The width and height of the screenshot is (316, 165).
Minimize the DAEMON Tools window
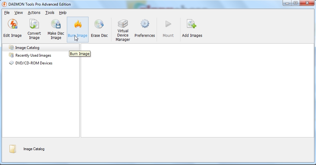287,3
